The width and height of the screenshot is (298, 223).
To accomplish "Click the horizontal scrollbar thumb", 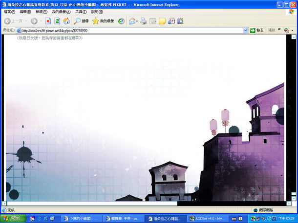I will 92,204.
